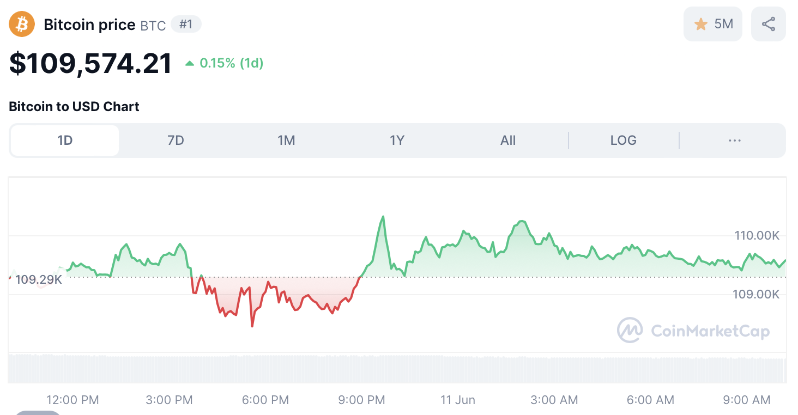
Task: Click the share icon button
Action: (x=769, y=24)
